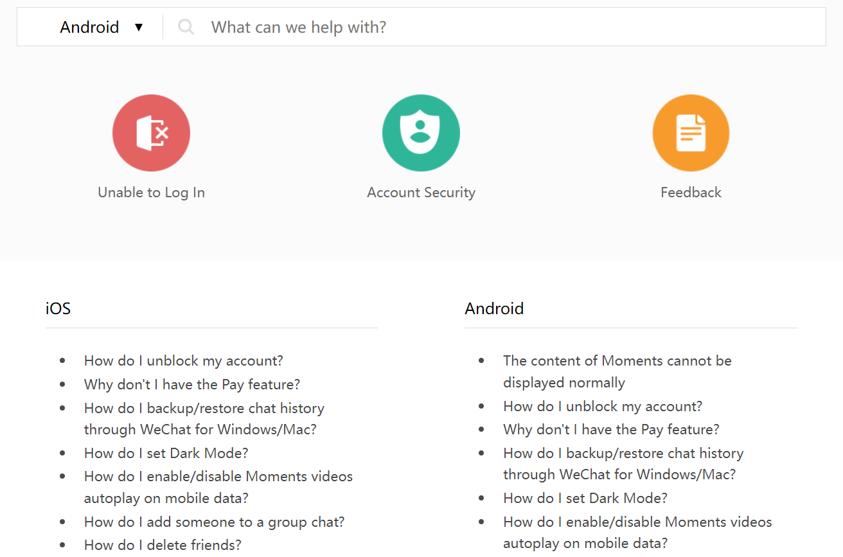
Task: Open iOS 'How do I set Dark Mode?' article
Action: [166, 453]
